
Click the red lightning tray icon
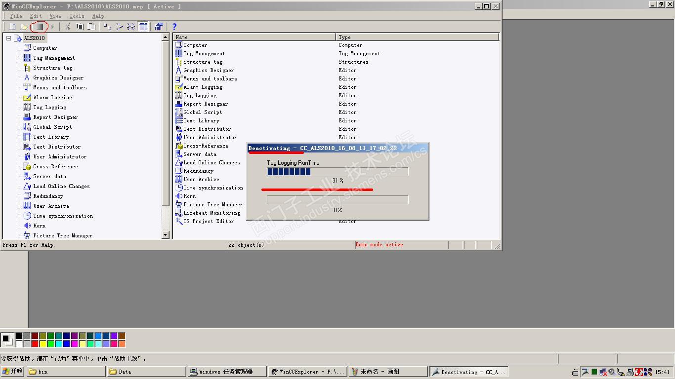coord(639,372)
